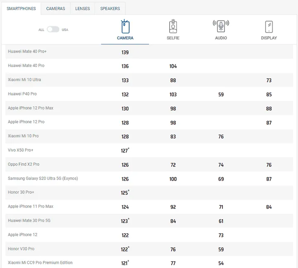This screenshot has height=268, width=298.
Task: Toggle the ALL/USA region switch
Action: pyautogui.click(x=53, y=29)
